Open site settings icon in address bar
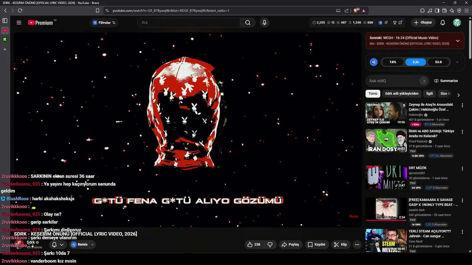The height and width of the screenshot is (265, 472). click(x=107, y=10)
